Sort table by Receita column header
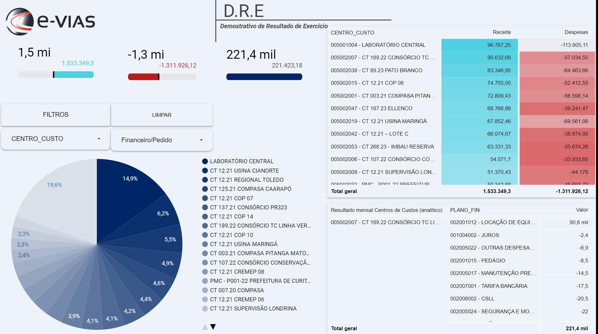 tap(502, 32)
